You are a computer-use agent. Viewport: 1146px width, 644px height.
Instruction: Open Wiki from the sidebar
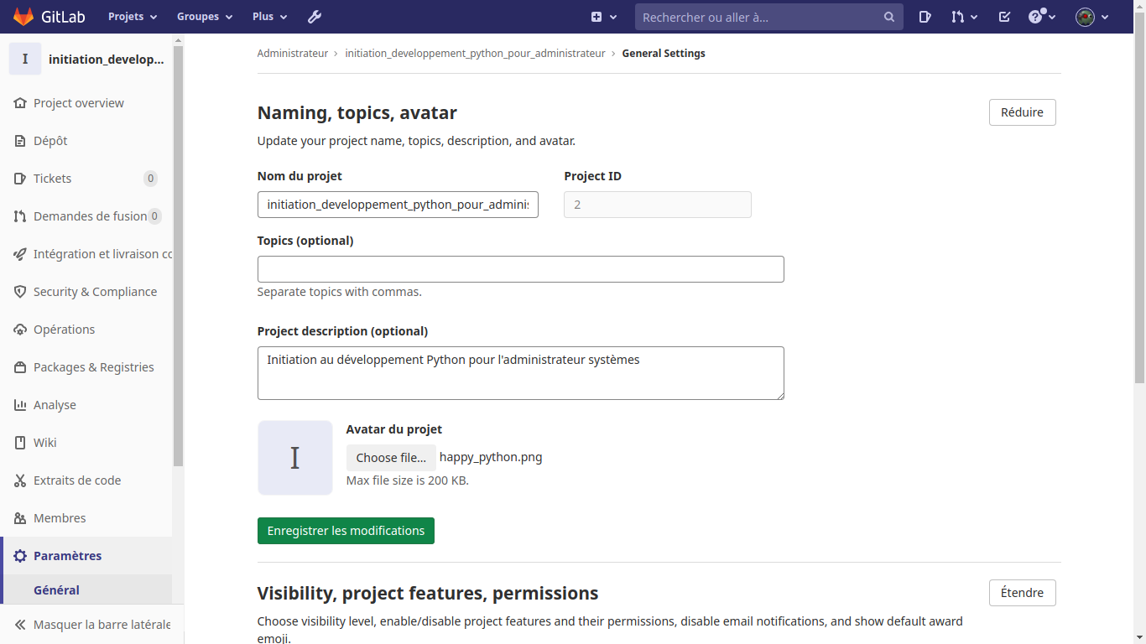point(45,443)
